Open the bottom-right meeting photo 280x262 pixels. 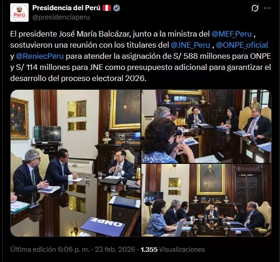[x=207, y=200]
